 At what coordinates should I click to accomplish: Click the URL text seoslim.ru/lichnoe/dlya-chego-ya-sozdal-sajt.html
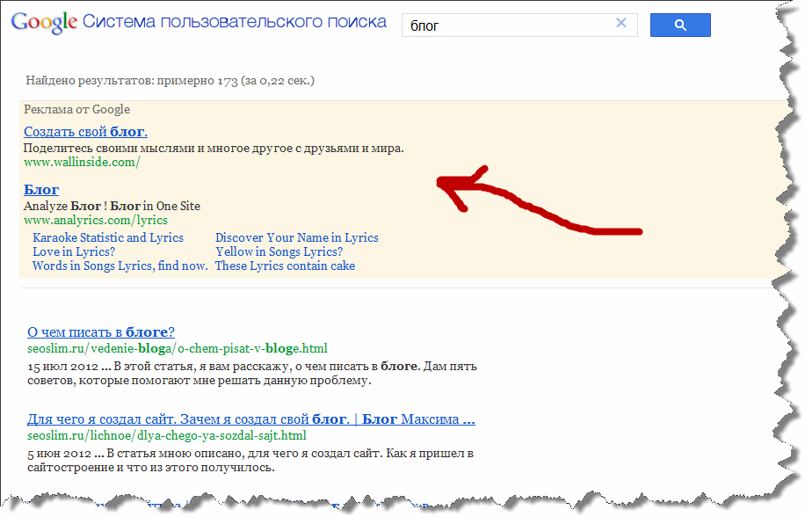pos(167,436)
